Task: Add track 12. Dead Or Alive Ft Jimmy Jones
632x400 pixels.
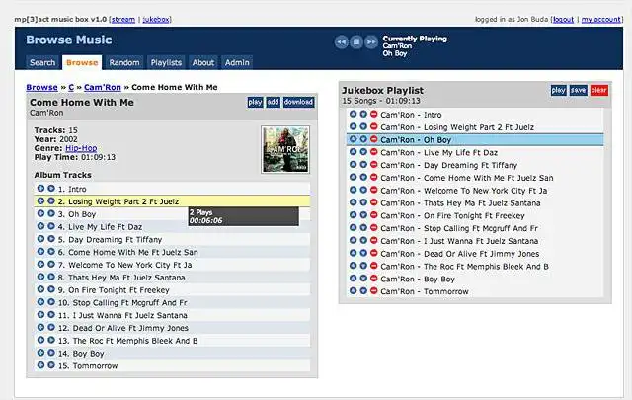Action: click(40, 328)
